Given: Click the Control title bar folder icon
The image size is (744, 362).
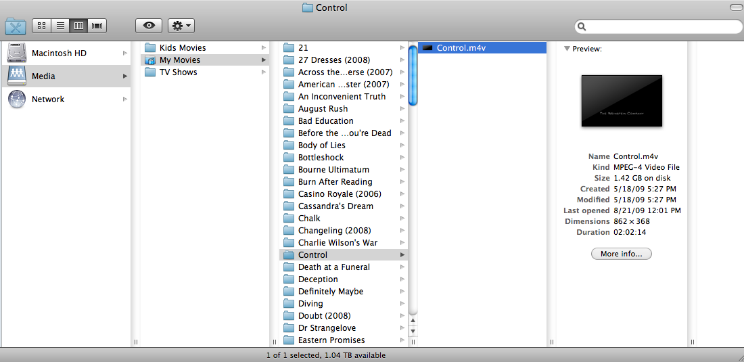Looking at the screenshot, I should pos(308,7).
